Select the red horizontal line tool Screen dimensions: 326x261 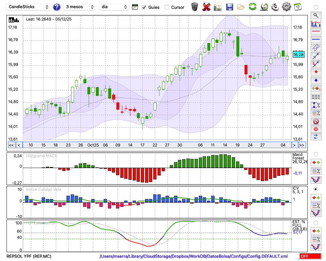point(316,31)
